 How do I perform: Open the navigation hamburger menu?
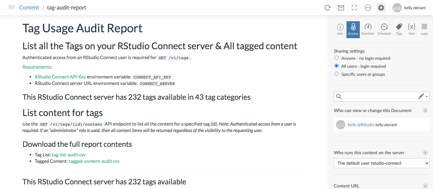11,7
